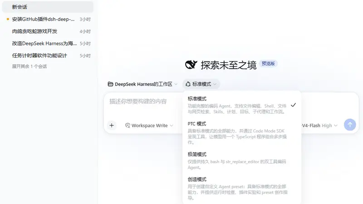Select 极简模式 in the mode menu
Image resolution: width=363 pixels, height=204 pixels.
pos(242,161)
